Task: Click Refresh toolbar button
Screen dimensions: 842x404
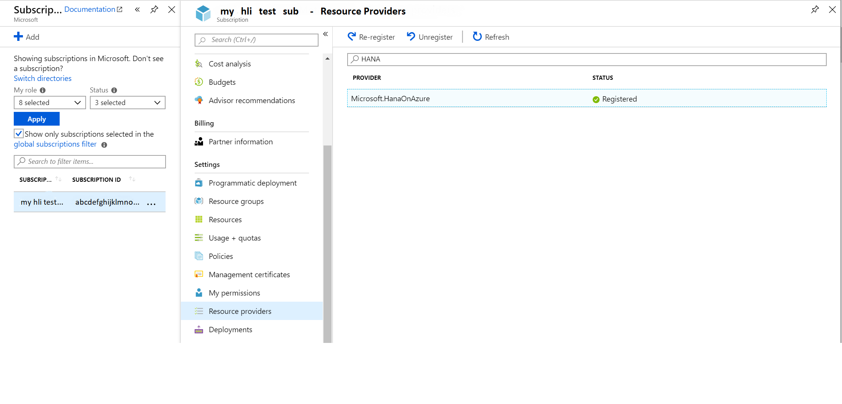Action: pyautogui.click(x=491, y=37)
